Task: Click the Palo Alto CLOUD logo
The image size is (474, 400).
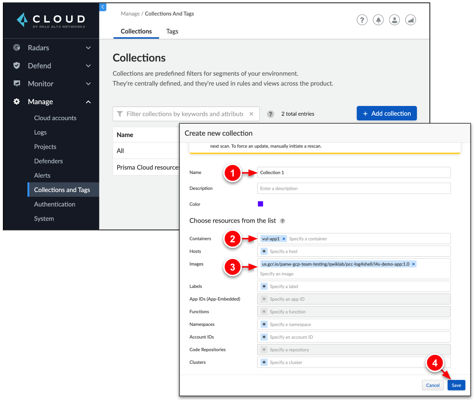Action: 51,20
